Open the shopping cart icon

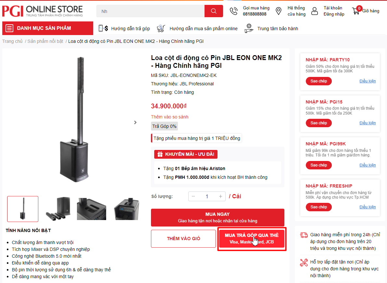click(356, 11)
